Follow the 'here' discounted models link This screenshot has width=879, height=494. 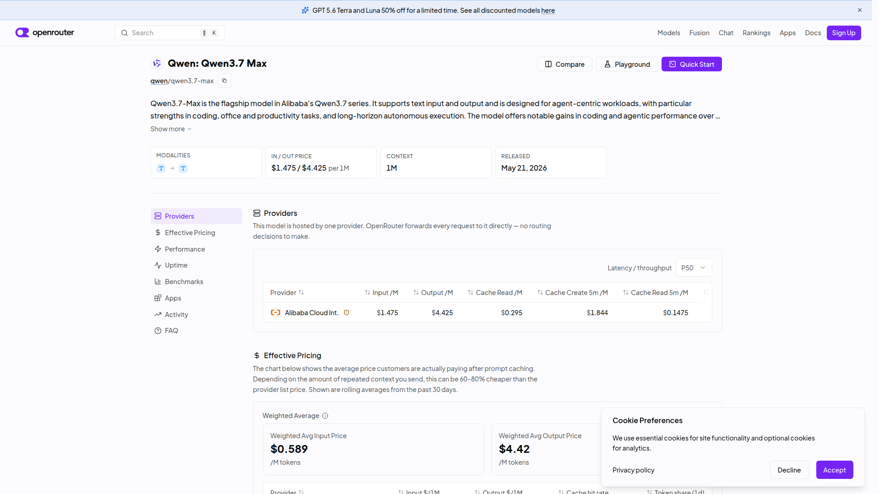tap(548, 11)
